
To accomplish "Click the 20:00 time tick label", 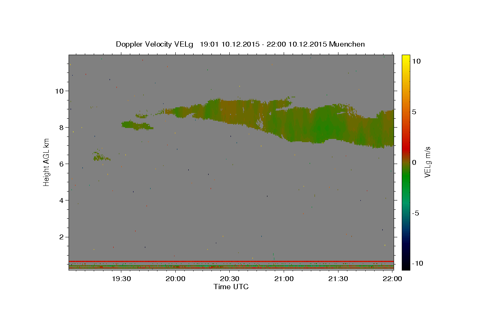I will pyautogui.click(x=175, y=279).
